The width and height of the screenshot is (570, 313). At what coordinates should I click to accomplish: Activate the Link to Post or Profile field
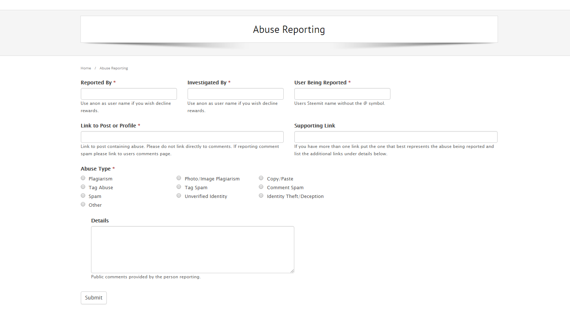pos(182,137)
